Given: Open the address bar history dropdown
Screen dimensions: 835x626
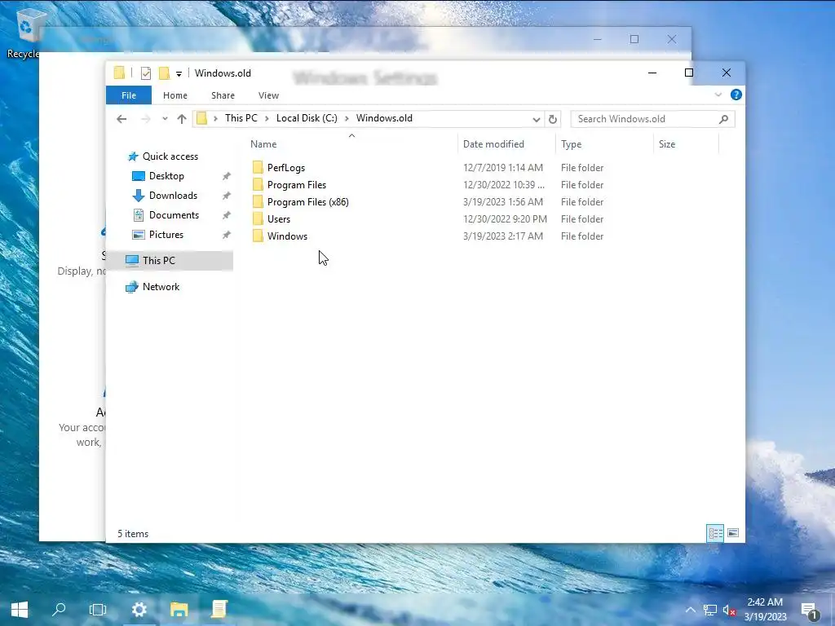Looking at the screenshot, I should (537, 119).
